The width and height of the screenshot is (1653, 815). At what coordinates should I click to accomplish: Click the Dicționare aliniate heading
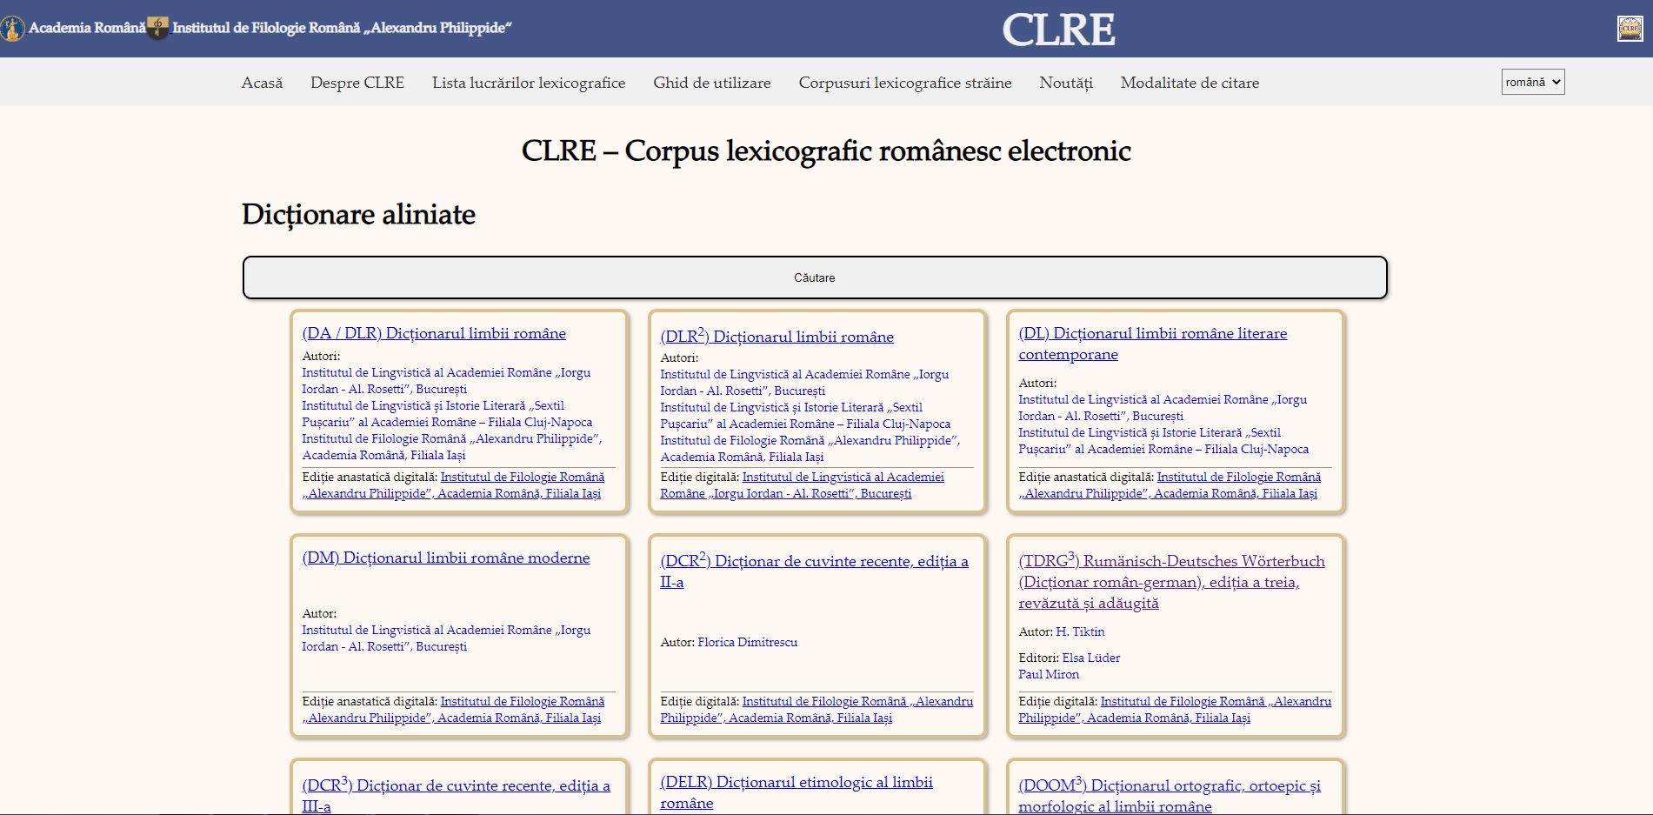(358, 214)
